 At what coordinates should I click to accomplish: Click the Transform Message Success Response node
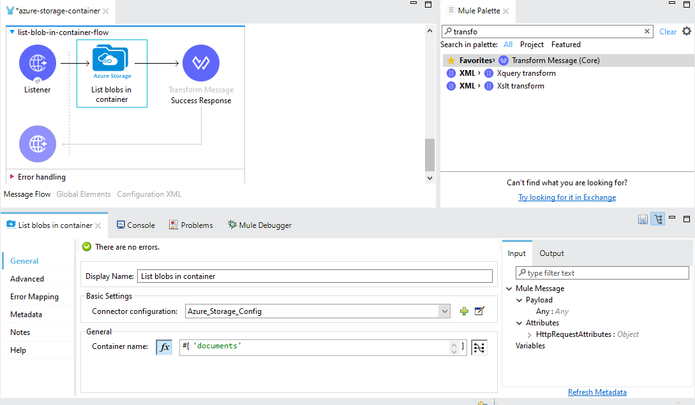click(x=201, y=64)
